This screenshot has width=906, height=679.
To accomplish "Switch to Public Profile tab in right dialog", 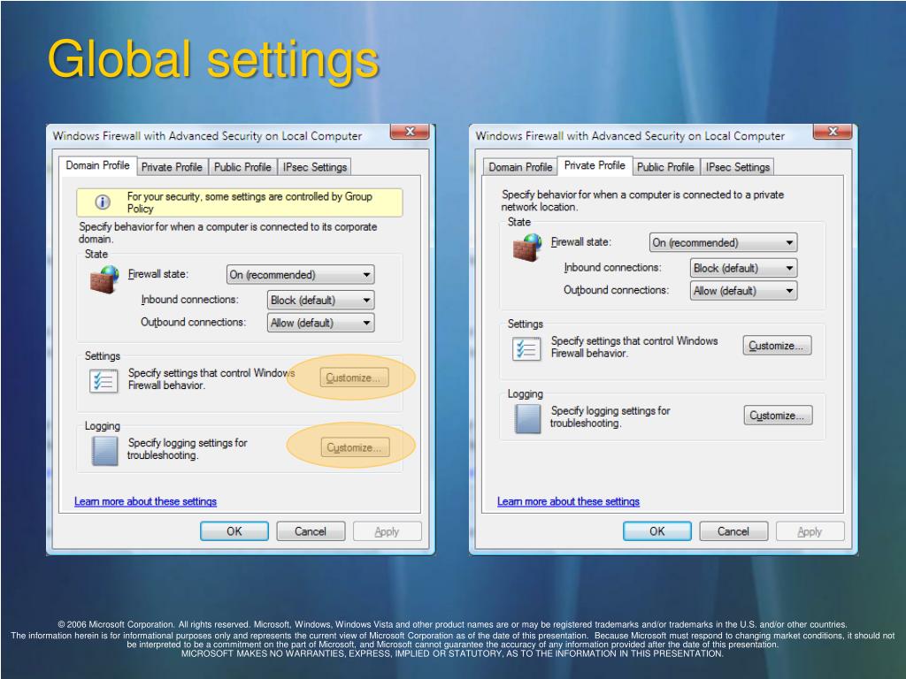I will click(665, 167).
